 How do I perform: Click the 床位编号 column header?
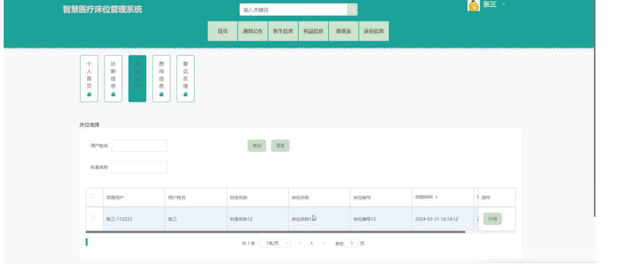point(381,197)
